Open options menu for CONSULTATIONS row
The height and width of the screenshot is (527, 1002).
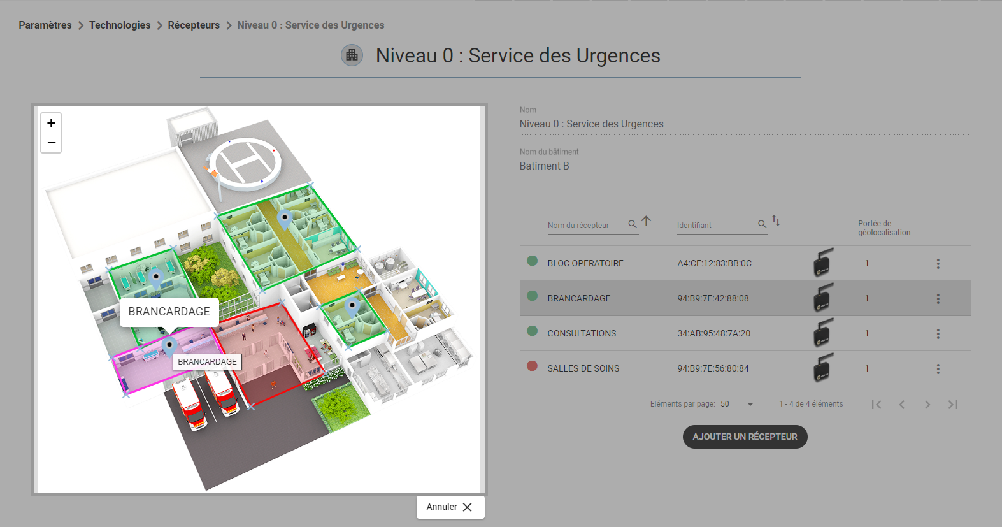pyautogui.click(x=938, y=333)
